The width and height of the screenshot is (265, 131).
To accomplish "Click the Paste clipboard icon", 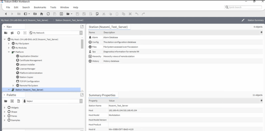I will click(117, 14).
